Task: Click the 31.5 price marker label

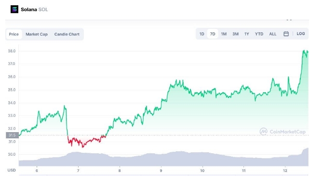Action: (x=12, y=135)
